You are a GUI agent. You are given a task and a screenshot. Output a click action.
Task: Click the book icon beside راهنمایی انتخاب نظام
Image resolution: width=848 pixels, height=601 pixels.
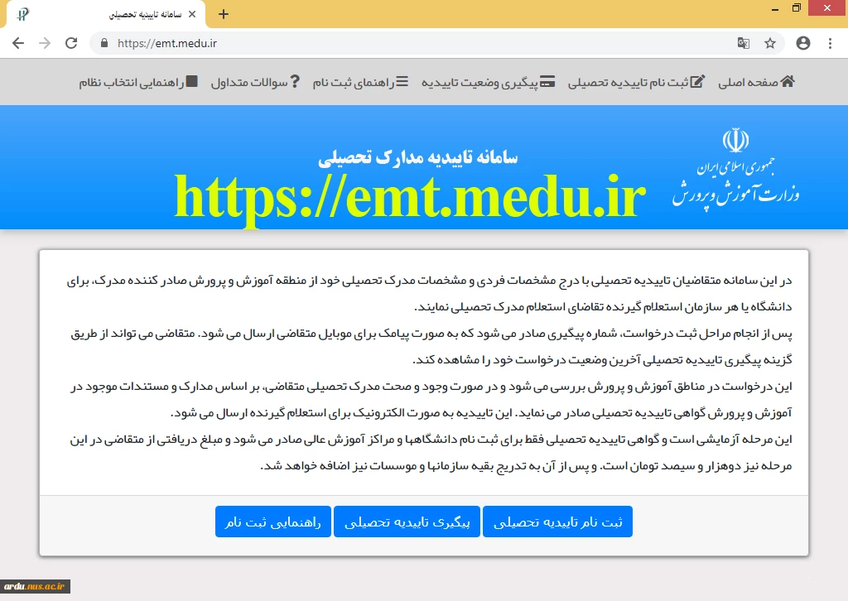pos(192,82)
